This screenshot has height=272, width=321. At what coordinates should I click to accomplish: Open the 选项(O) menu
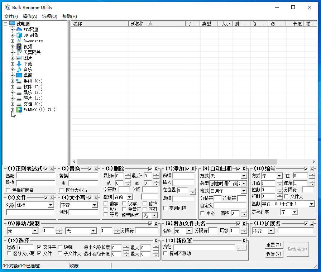point(49,16)
